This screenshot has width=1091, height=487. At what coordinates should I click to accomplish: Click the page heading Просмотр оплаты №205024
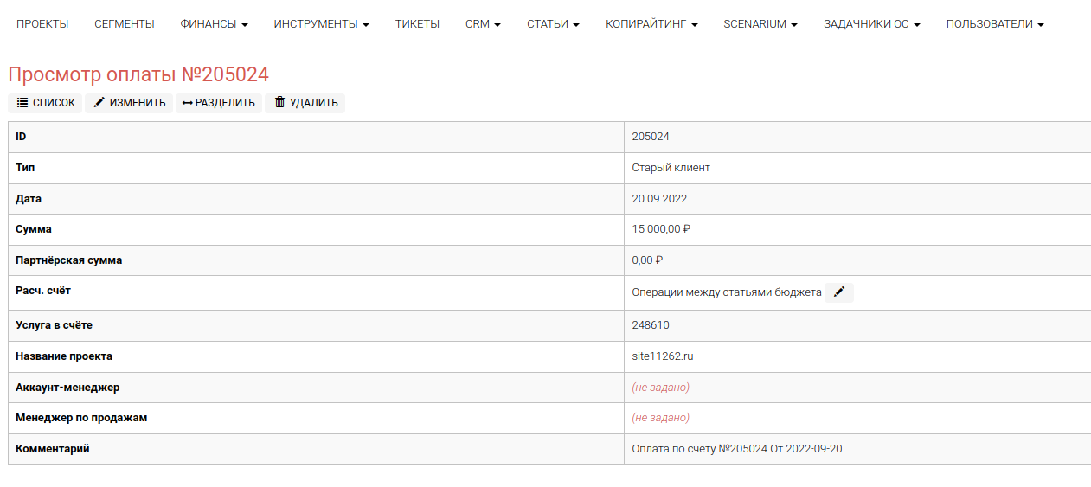[138, 74]
